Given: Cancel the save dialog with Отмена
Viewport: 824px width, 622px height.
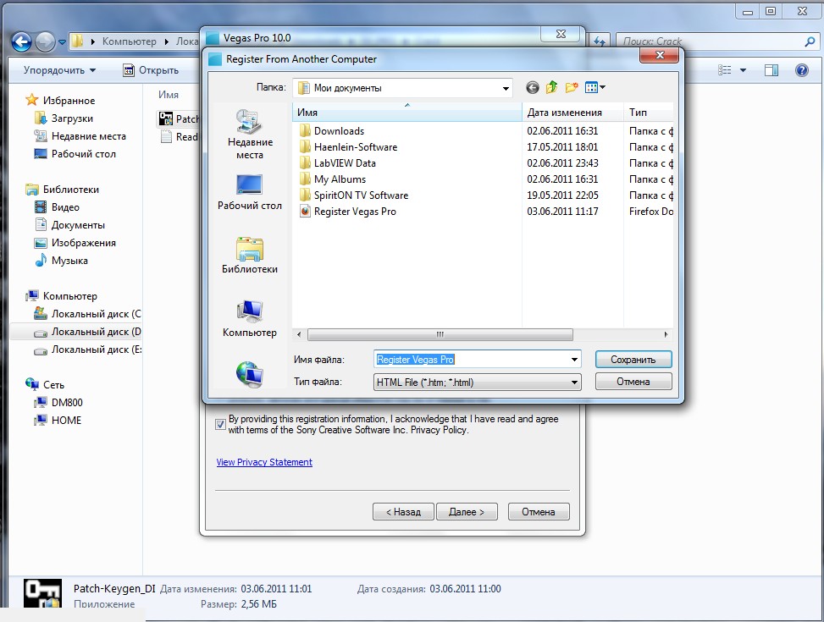Looking at the screenshot, I should pos(633,382).
